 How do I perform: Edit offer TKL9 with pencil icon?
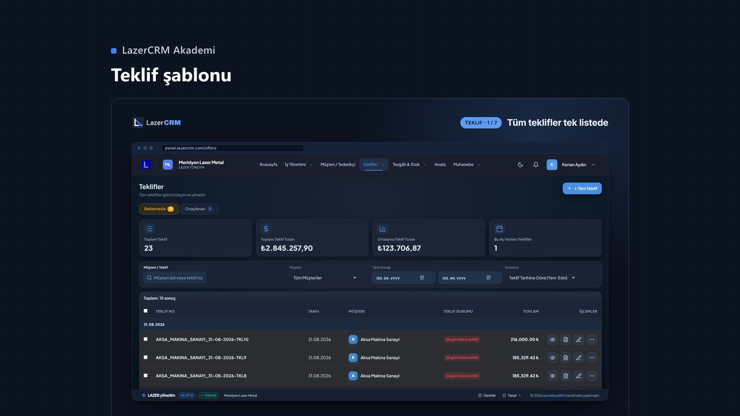[x=579, y=358]
